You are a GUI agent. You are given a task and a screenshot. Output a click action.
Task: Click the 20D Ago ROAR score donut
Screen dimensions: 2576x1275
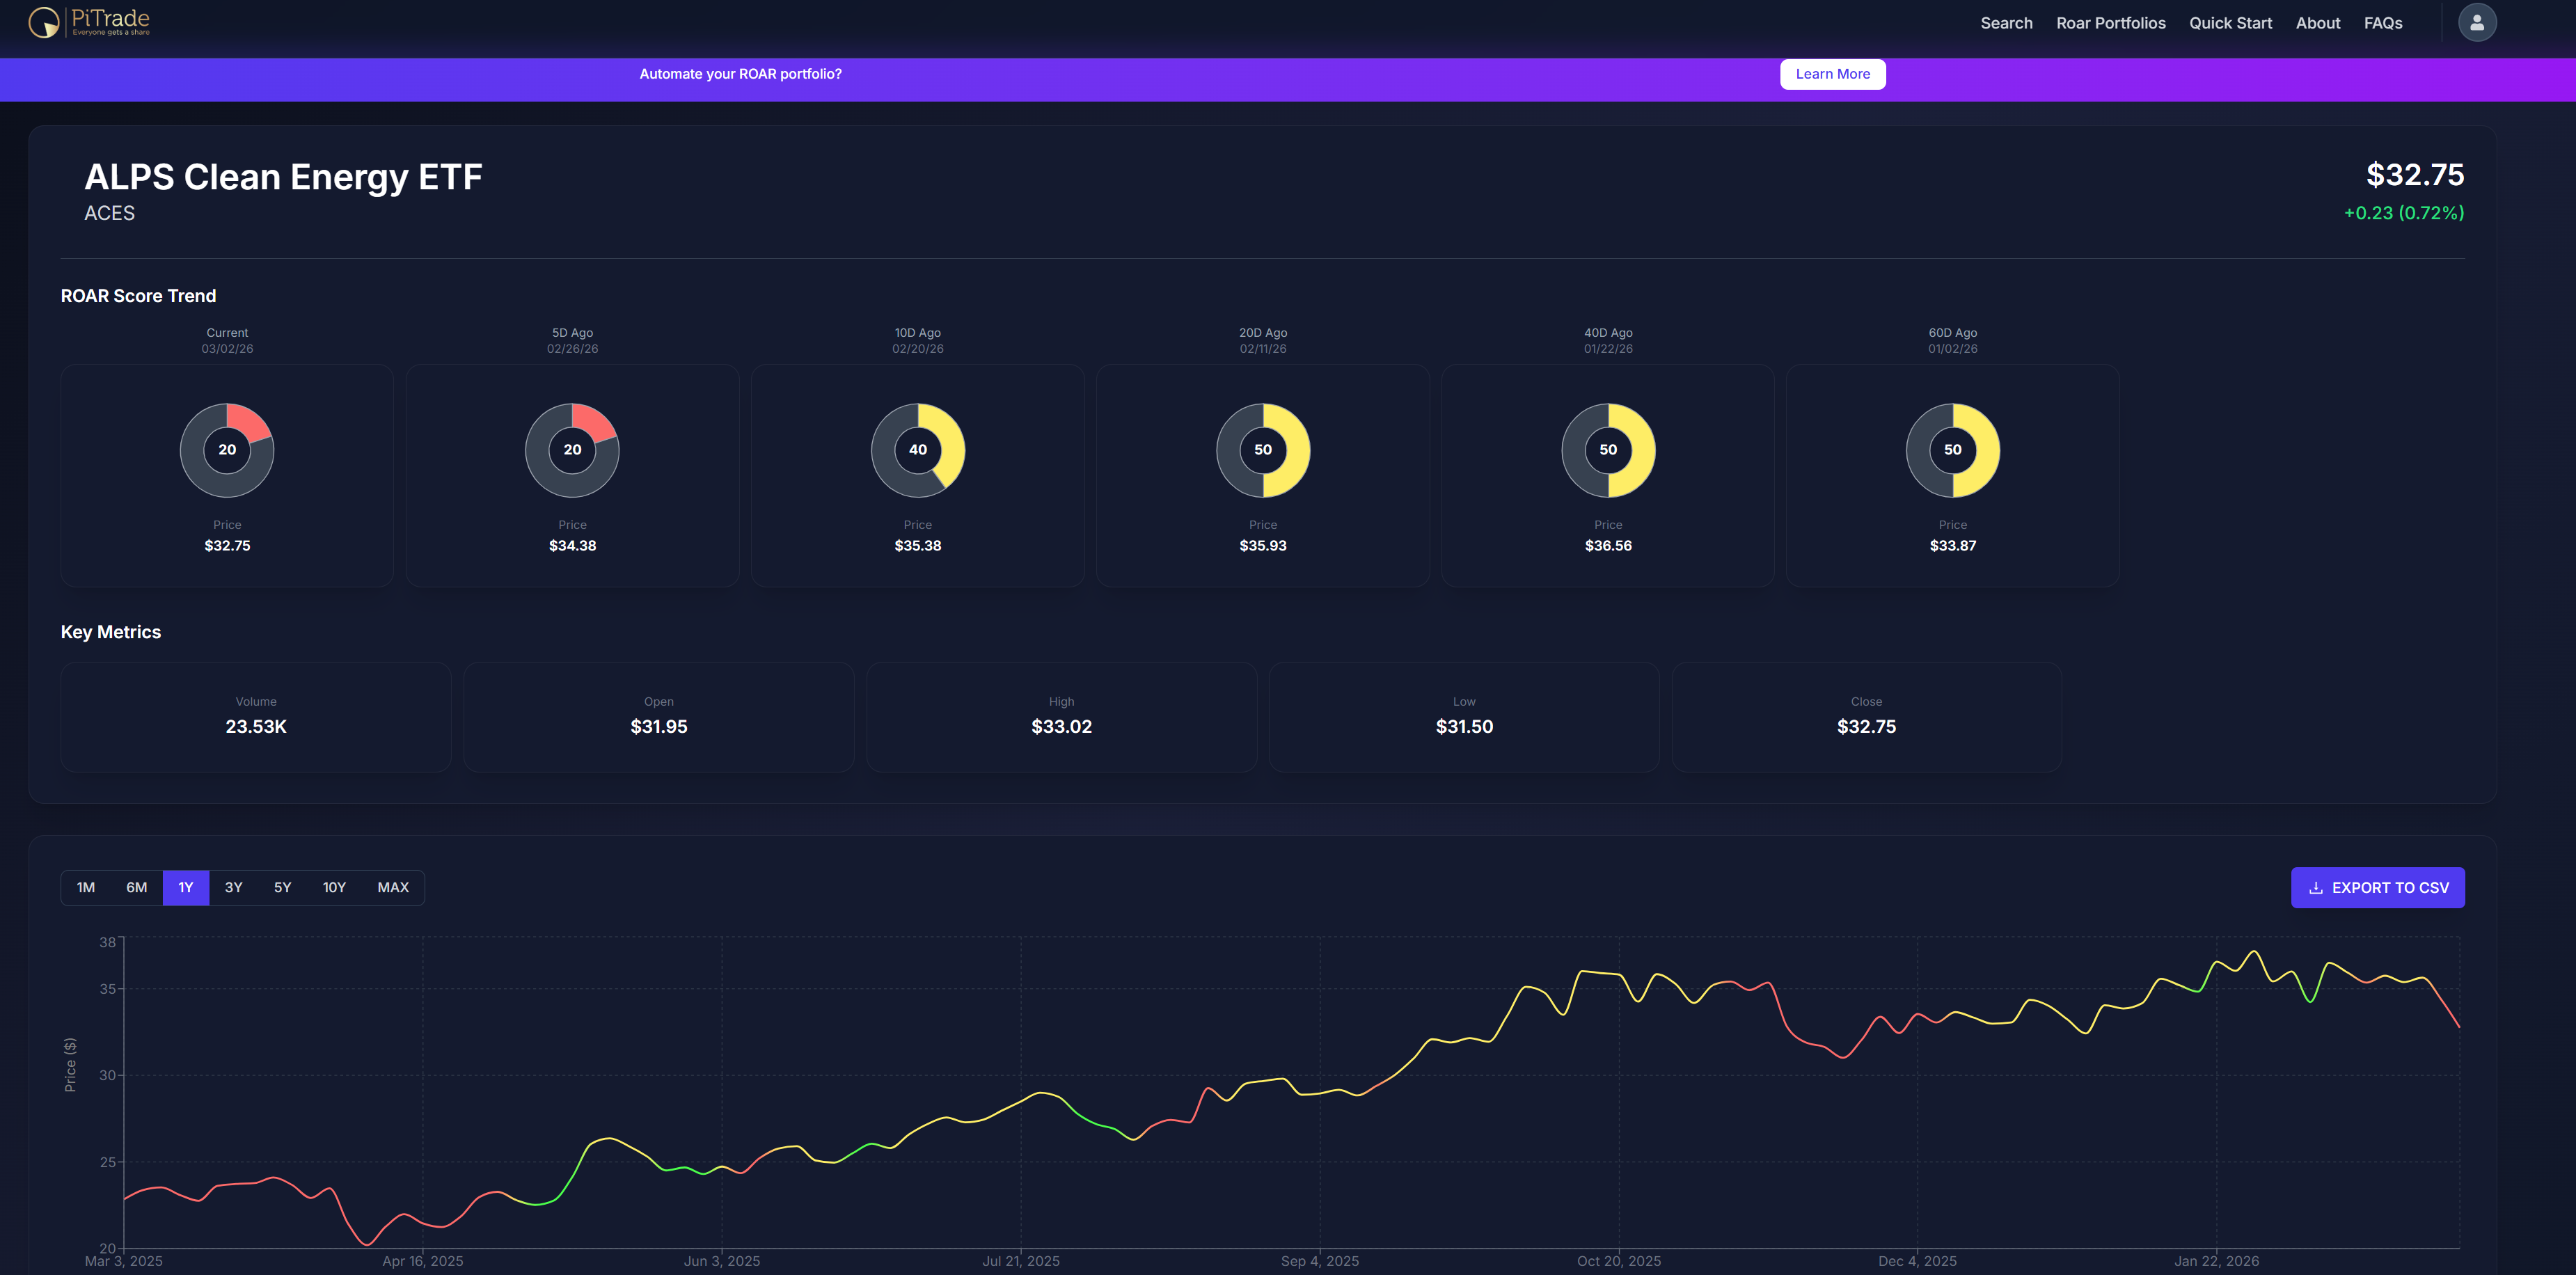(1262, 450)
